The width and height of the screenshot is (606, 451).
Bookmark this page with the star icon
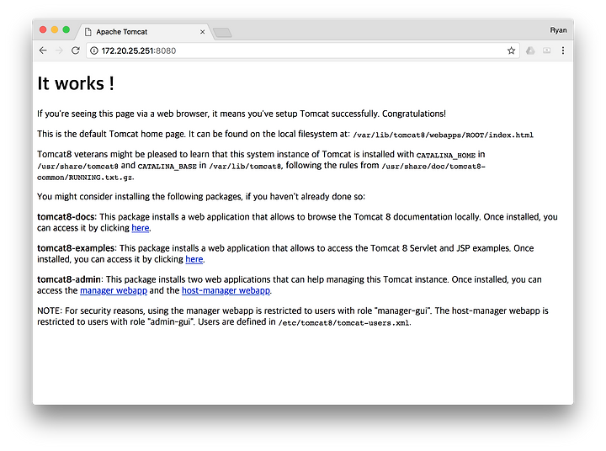tap(511, 50)
